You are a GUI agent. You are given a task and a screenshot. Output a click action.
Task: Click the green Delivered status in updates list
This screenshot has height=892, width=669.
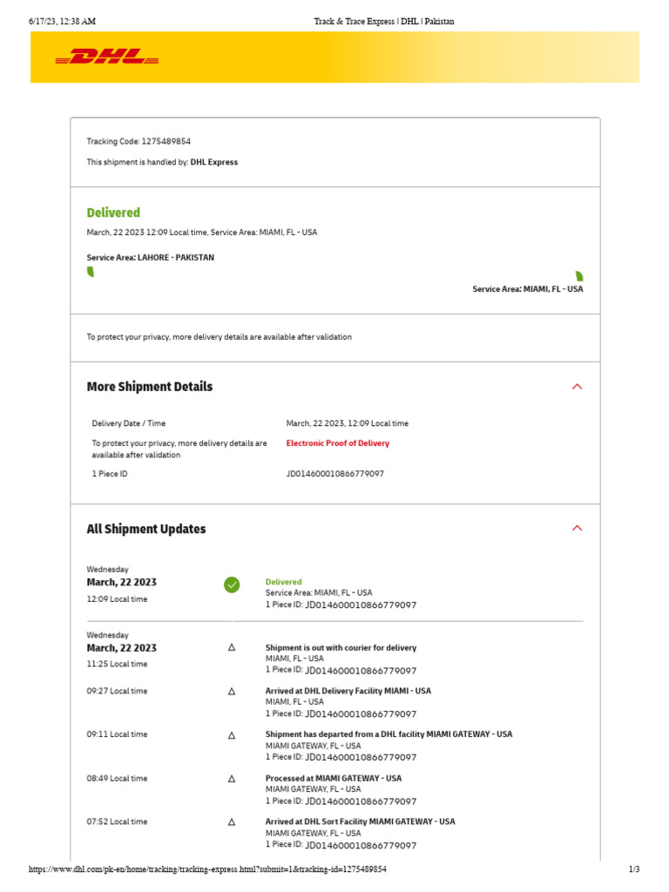[284, 582]
